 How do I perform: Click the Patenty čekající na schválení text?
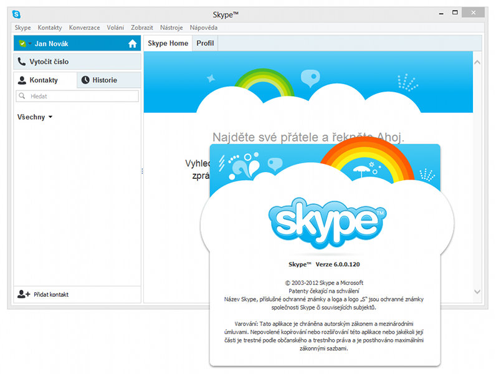(324, 291)
